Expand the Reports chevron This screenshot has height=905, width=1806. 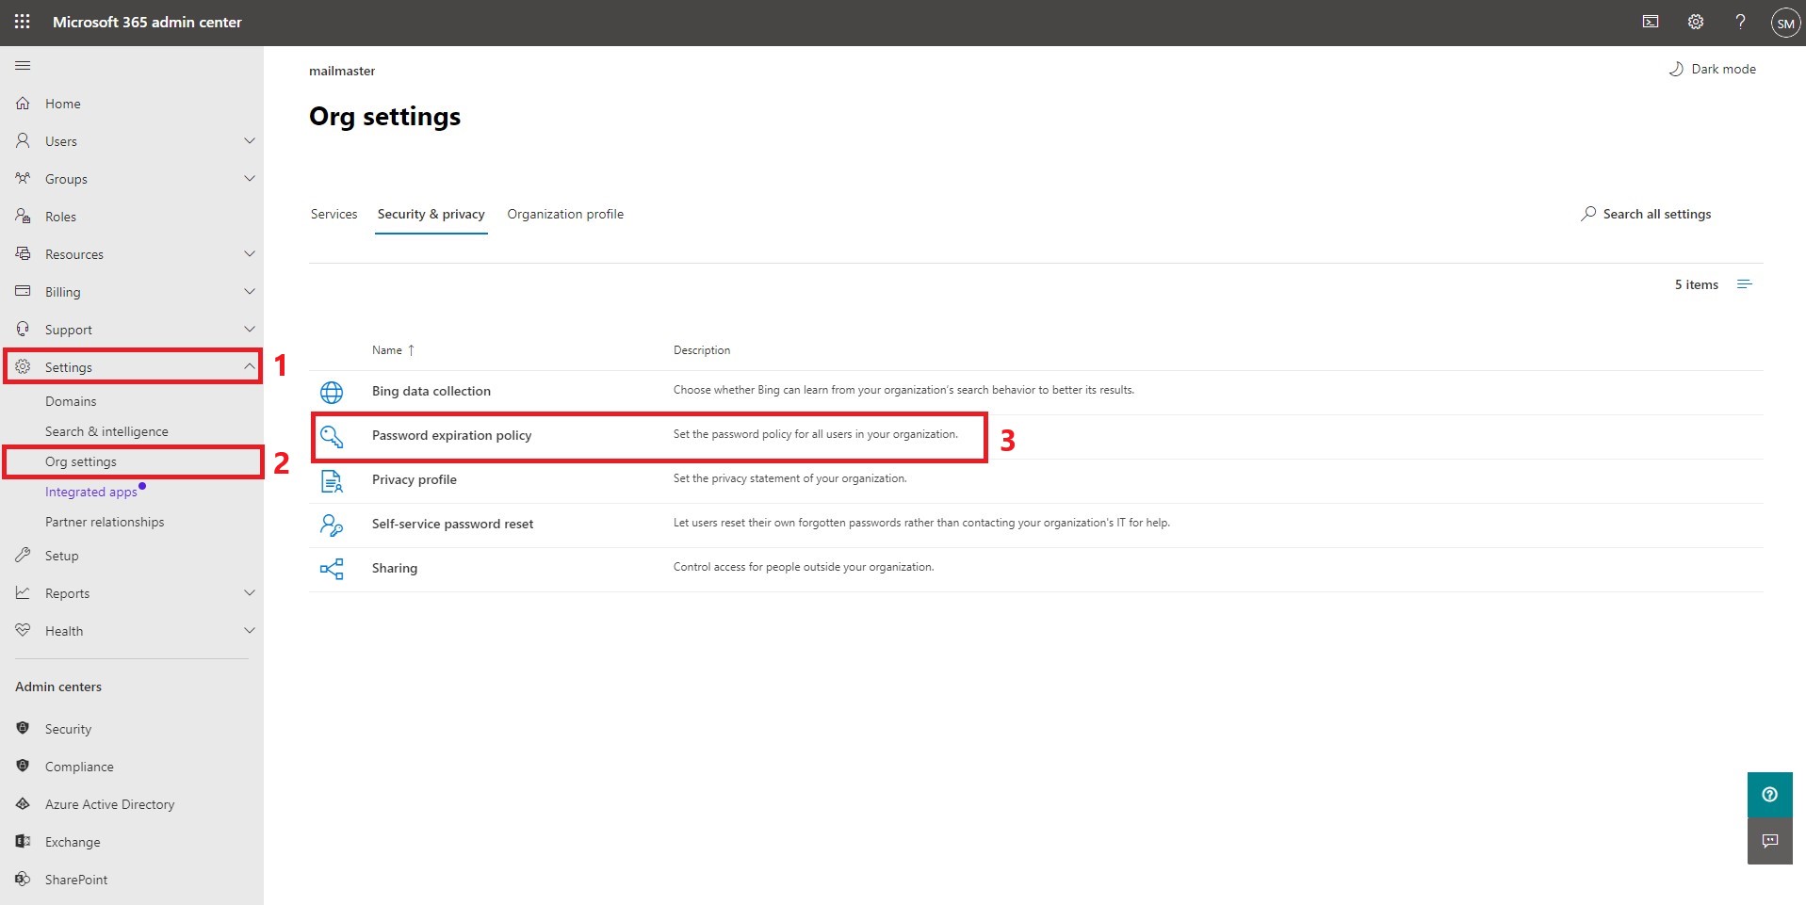[x=250, y=593]
